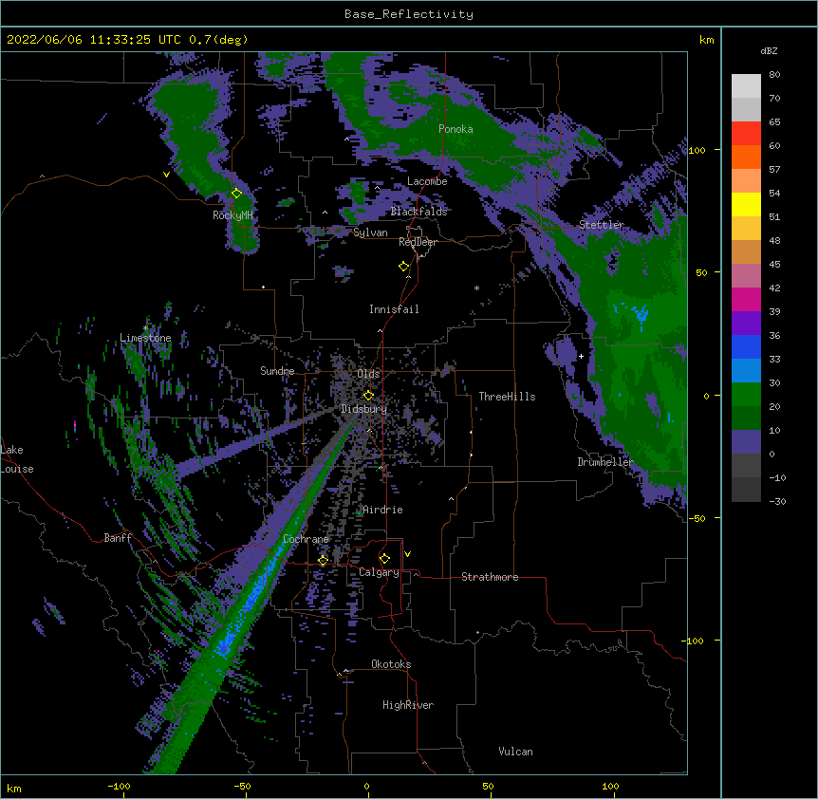Click the Blackfalds town label
This screenshot has height=799, width=818.
click(418, 212)
